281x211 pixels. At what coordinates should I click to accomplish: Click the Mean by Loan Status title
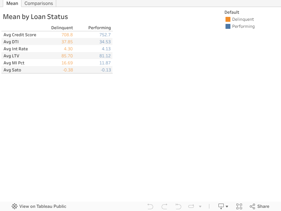(35, 17)
